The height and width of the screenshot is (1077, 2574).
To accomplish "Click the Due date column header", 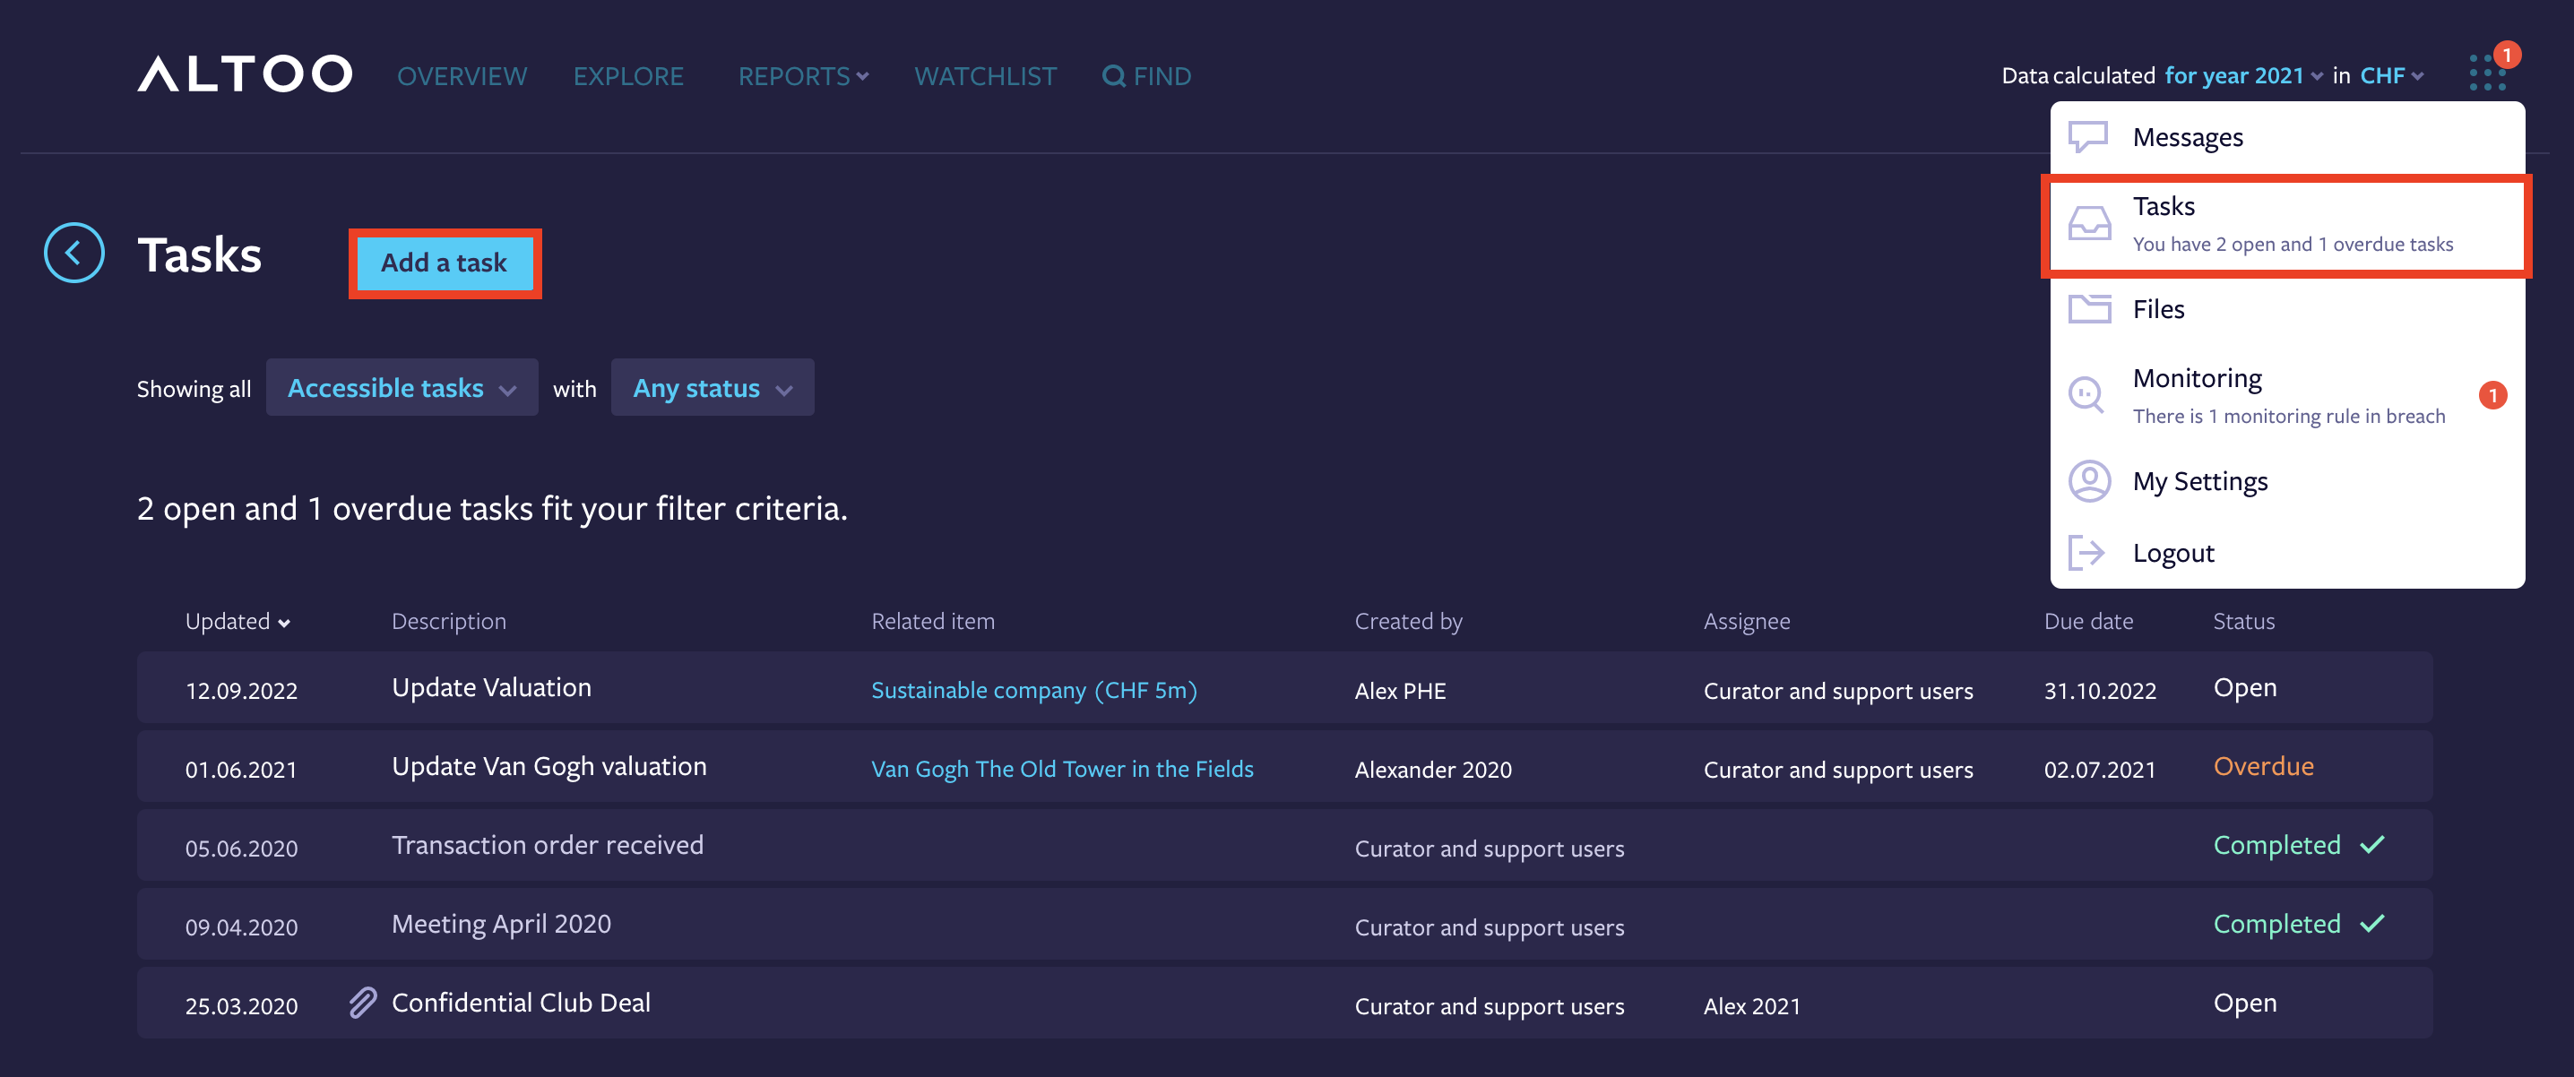I will [x=2087, y=622].
